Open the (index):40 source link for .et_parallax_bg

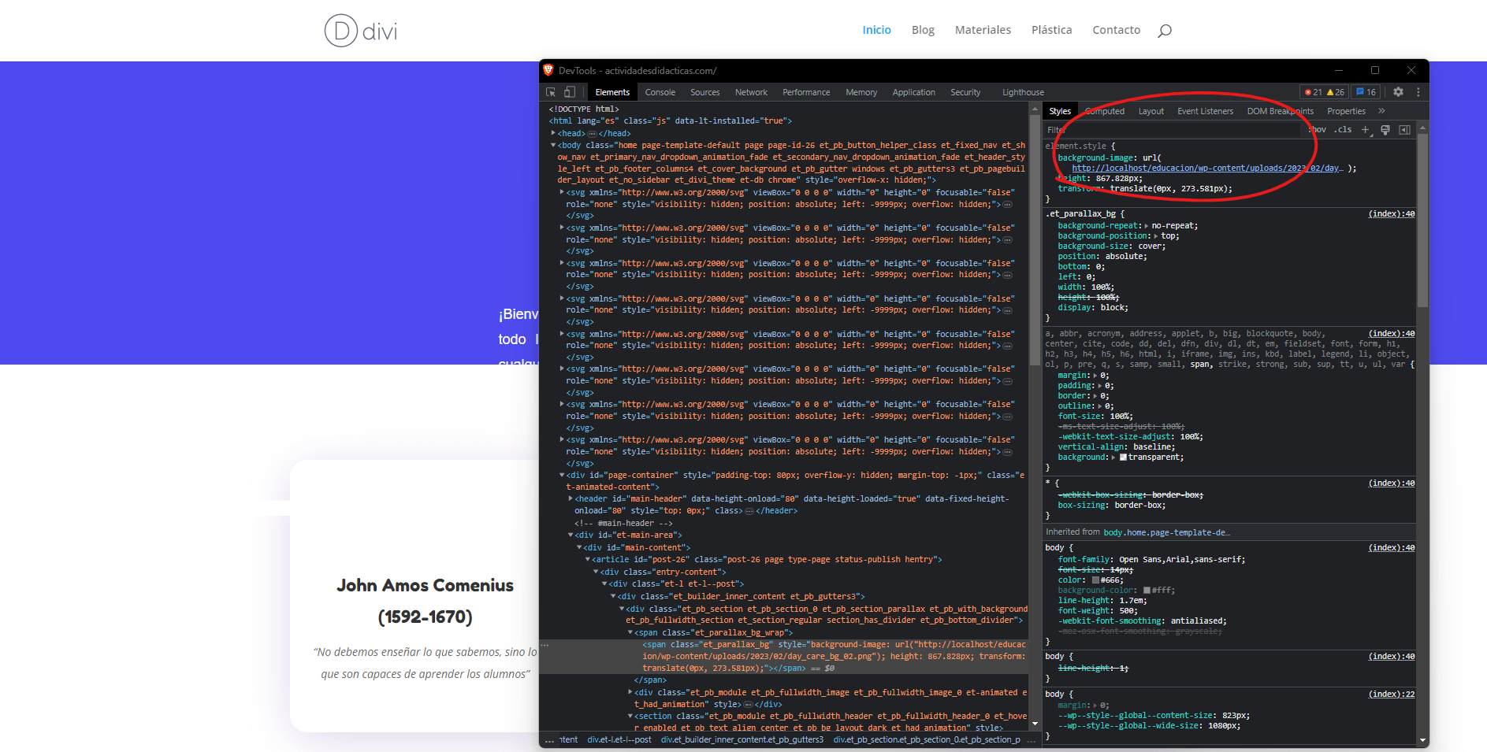tap(1392, 214)
